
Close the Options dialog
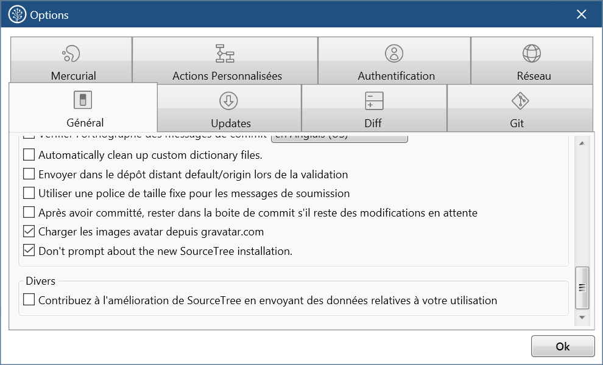581,14
